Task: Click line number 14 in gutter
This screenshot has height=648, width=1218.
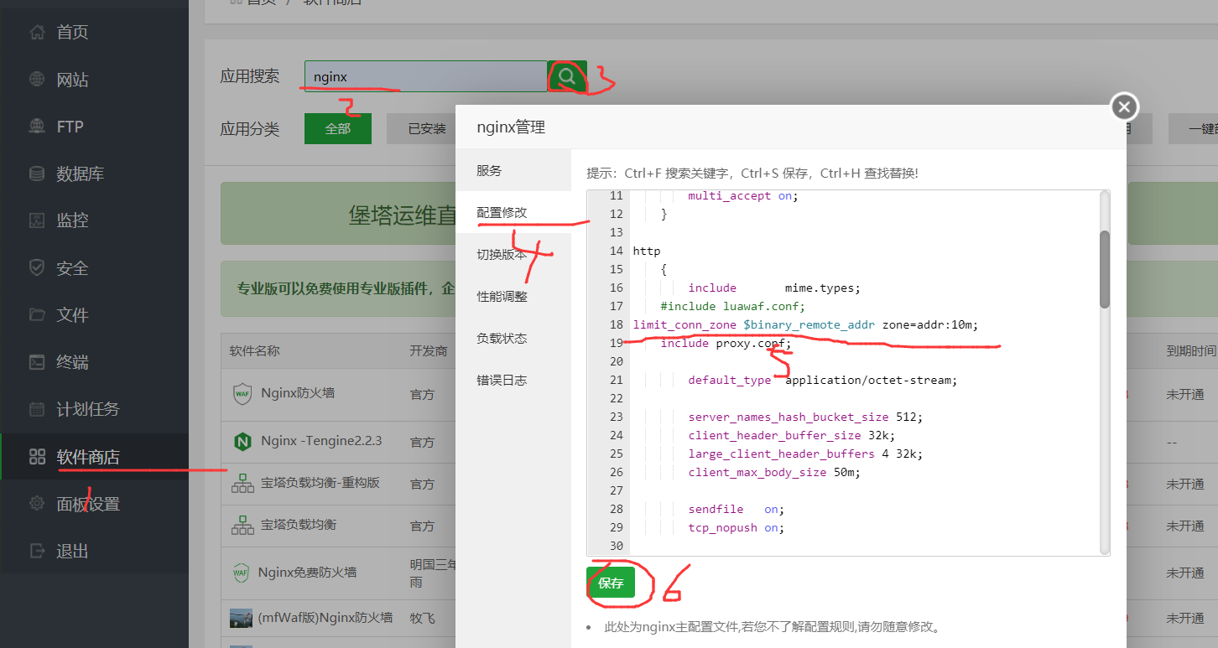Action: [x=617, y=251]
